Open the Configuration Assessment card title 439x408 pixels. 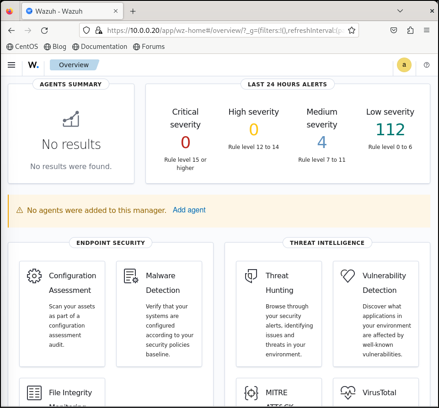click(x=73, y=283)
